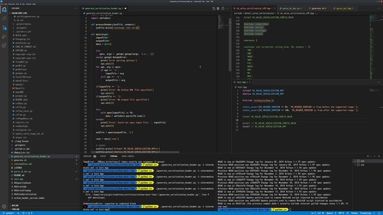Open the Search view in the activity bar
This screenshot has width=383, height=215.
[x=4, y=19]
